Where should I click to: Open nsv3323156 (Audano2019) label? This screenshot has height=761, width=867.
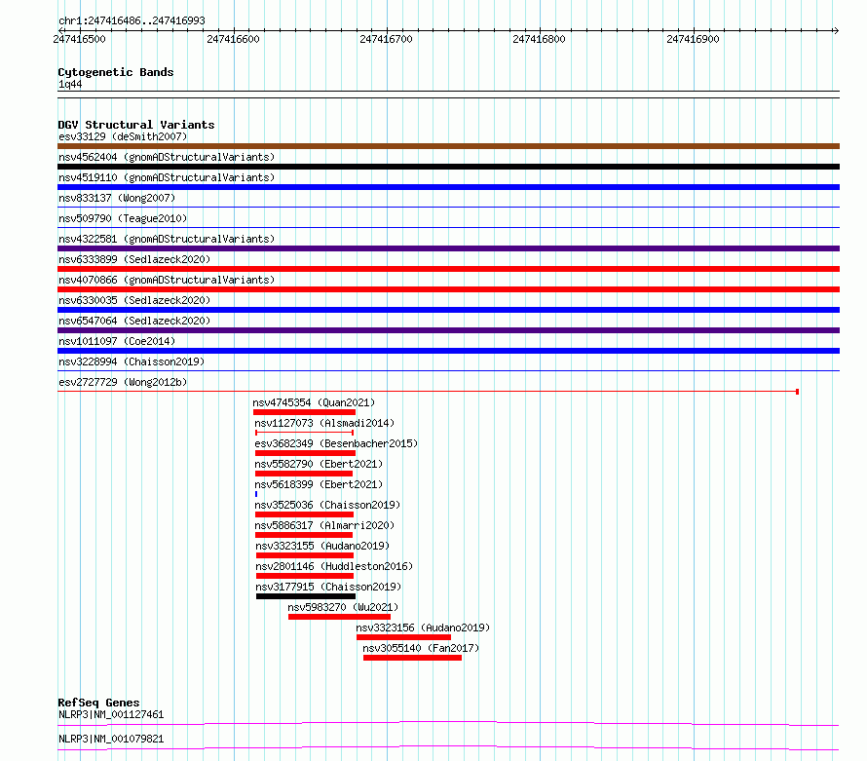[423, 628]
